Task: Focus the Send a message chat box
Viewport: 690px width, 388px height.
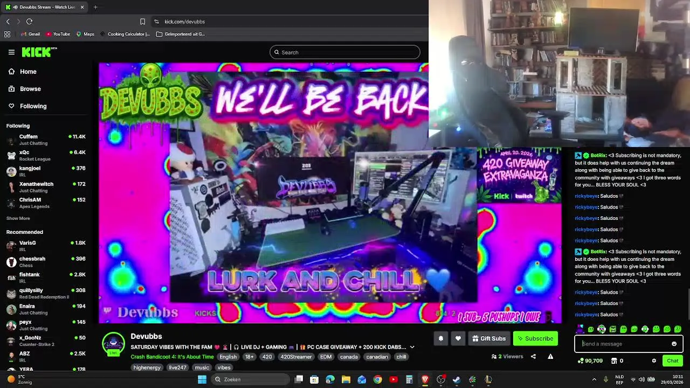Action: [x=629, y=344]
